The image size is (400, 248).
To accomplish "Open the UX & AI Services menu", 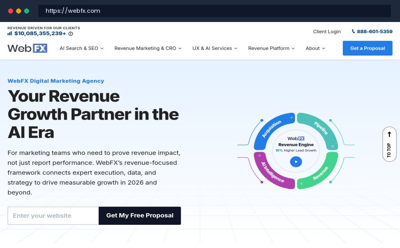I will point(215,48).
